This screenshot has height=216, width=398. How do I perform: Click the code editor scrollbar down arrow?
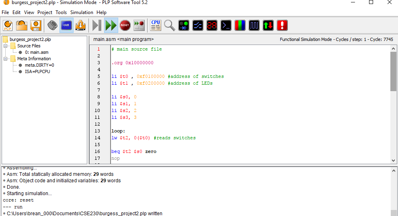[393, 160]
